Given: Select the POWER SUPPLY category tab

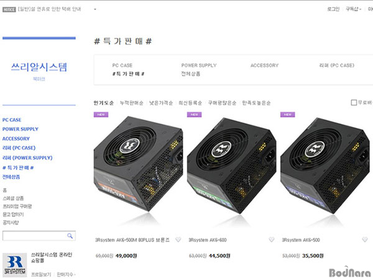Looking at the screenshot, I should [x=199, y=65].
